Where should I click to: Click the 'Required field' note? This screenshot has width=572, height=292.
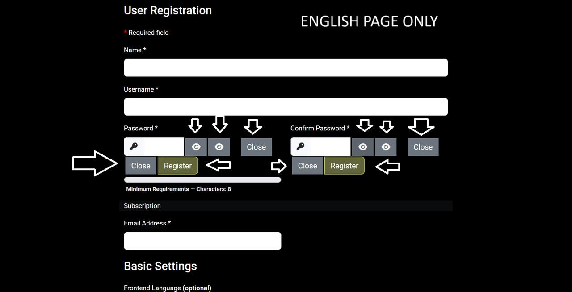point(146,33)
